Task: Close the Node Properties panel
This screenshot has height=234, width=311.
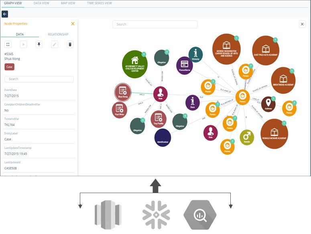Action: (x=73, y=24)
